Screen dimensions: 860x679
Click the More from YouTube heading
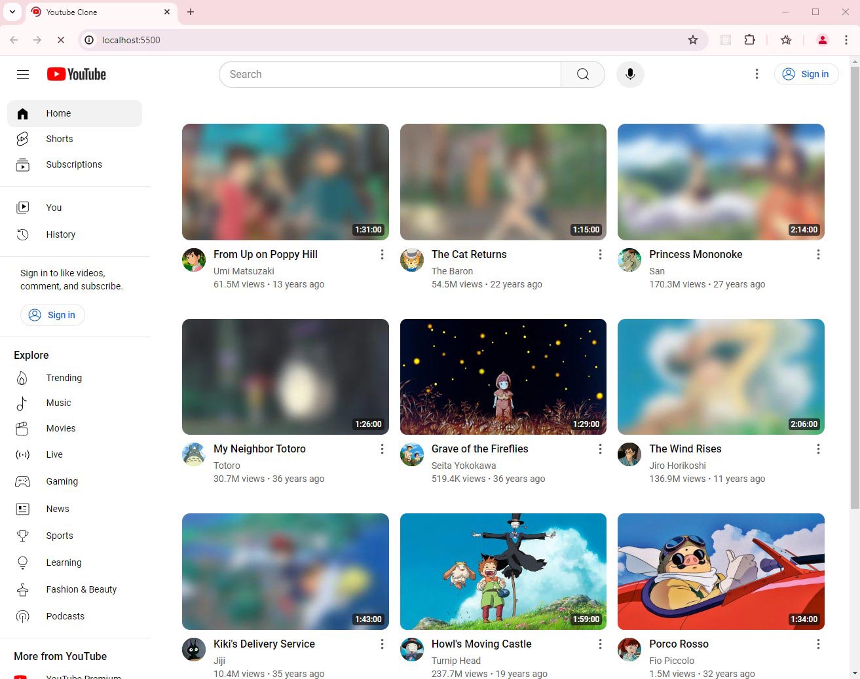(x=60, y=656)
